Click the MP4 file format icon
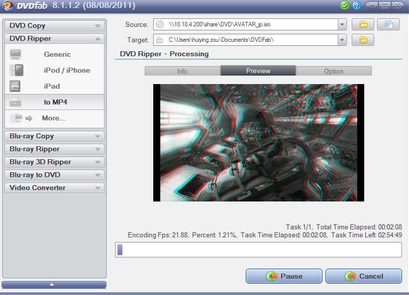Screen dimensions: 409x295 pyautogui.click(x=15, y=102)
